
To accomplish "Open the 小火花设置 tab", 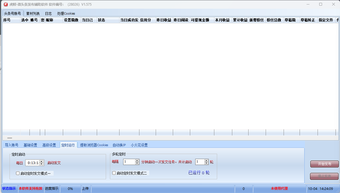I will (139, 145).
